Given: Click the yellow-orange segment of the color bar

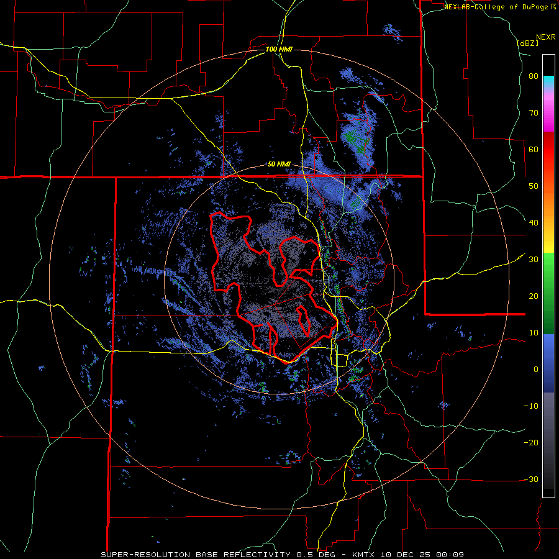Looking at the screenshot, I should pos(548,228).
